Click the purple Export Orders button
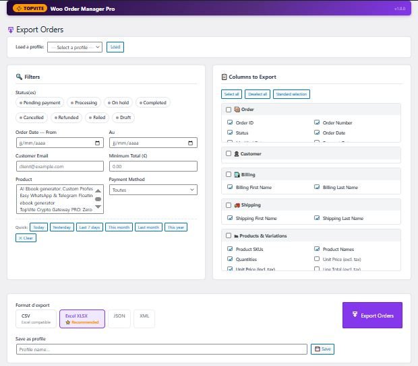The image size is (418, 366). (372, 315)
